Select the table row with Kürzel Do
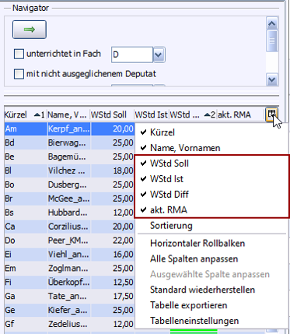Image resolution: width=290 pixels, height=334 pixels. [x=69, y=241]
